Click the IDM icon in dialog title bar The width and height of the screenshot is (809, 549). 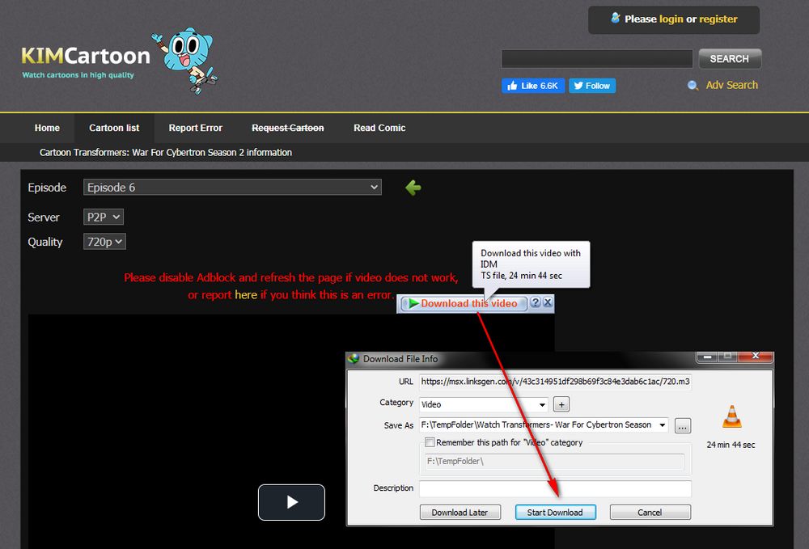tap(354, 359)
